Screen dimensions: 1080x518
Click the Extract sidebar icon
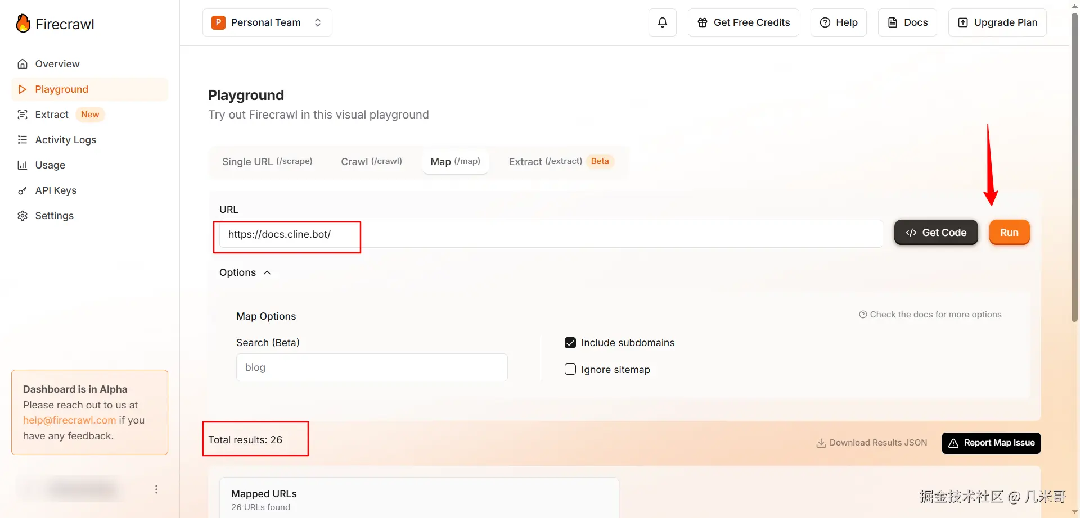click(22, 115)
